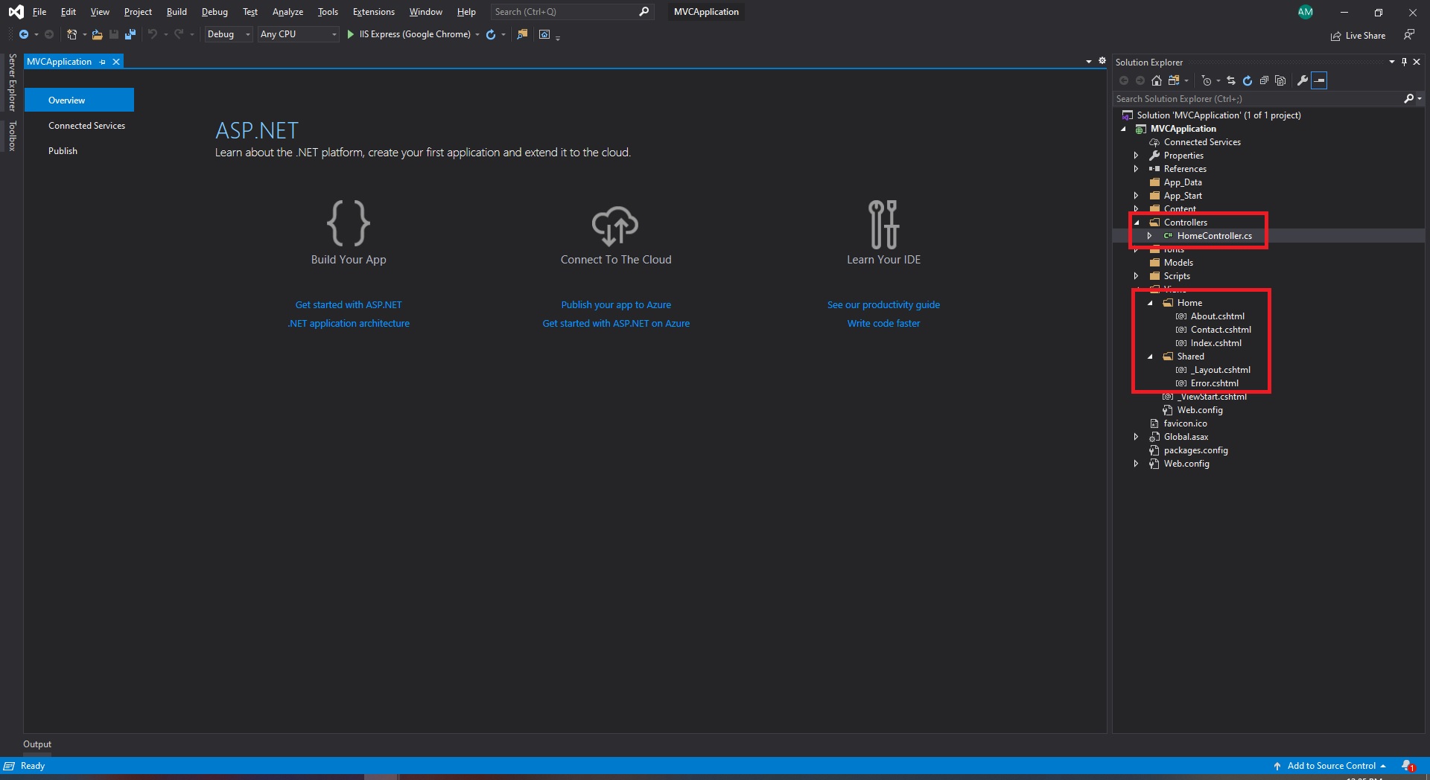
Task: Open See our productivity guide link
Action: pyautogui.click(x=883, y=305)
